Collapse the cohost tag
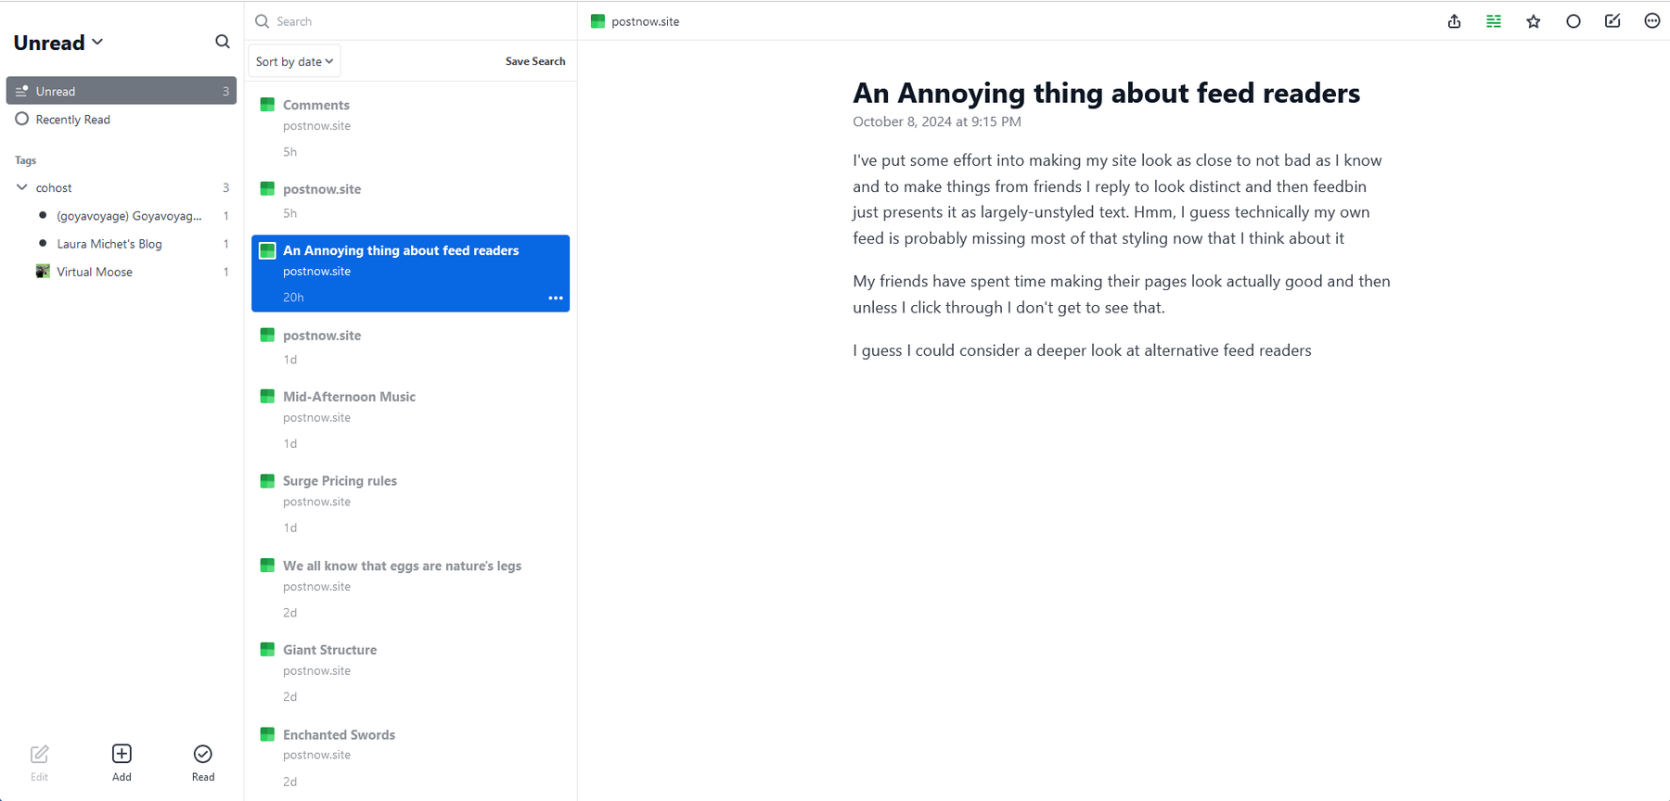This screenshot has width=1670, height=801. tap(22, 187)
